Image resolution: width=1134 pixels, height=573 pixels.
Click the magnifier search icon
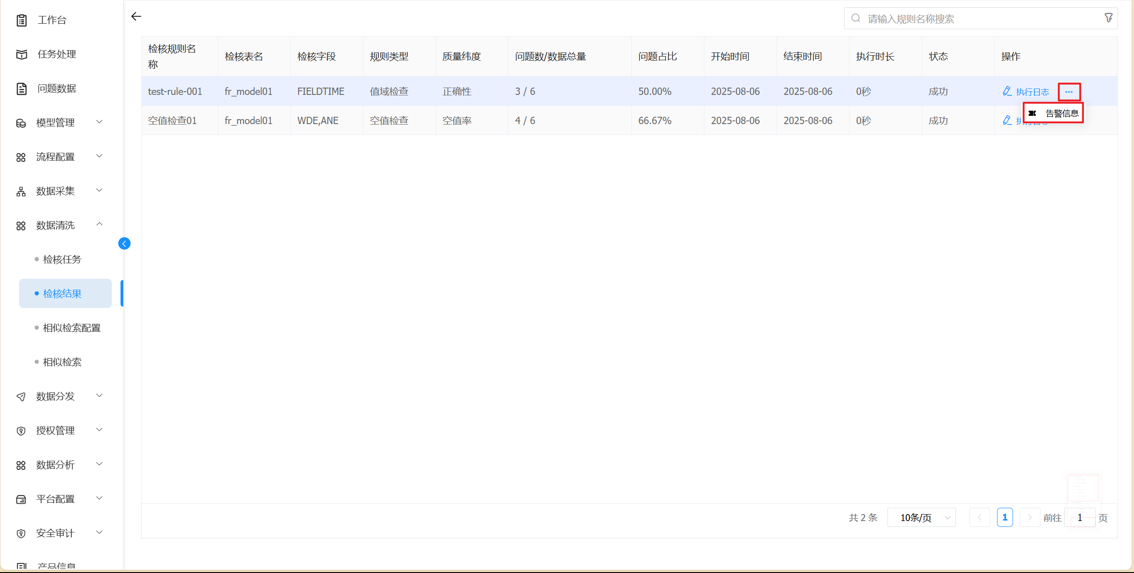[856, 18]
